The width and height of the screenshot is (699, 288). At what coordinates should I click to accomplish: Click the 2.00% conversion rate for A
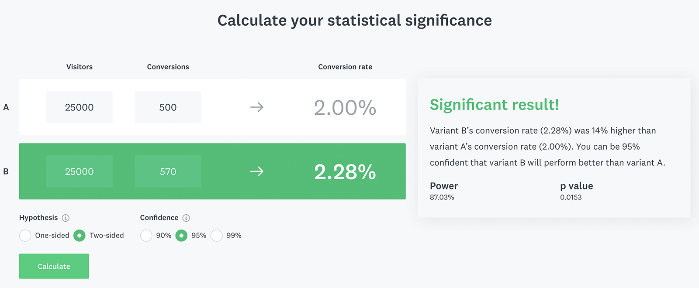(x=345, y=108)
